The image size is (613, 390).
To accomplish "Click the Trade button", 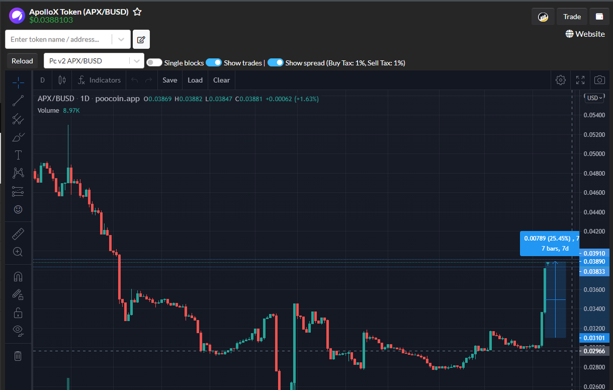I will 572,17.
